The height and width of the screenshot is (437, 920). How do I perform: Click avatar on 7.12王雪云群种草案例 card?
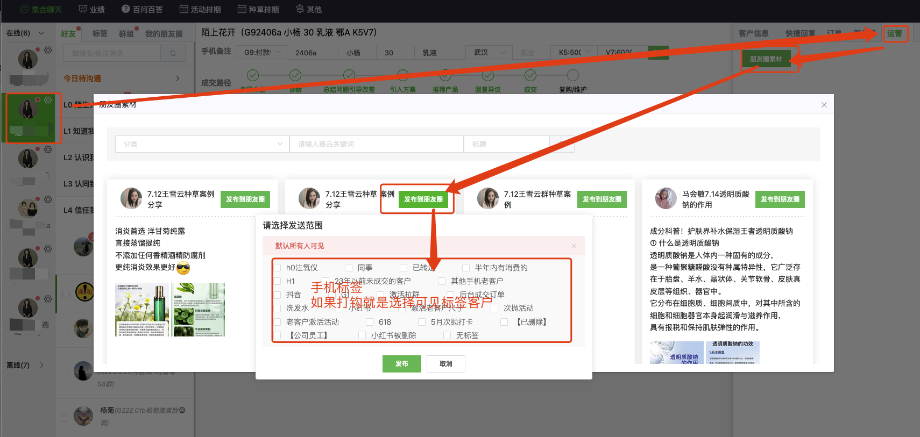[488, 198]
